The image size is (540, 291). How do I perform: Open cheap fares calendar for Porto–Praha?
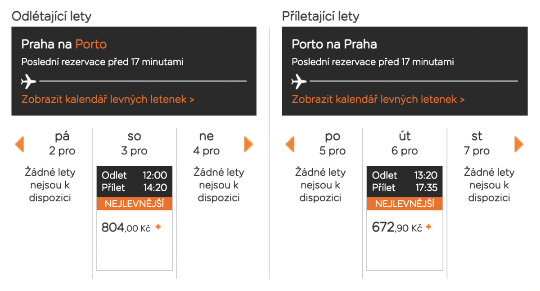pos(378,100)
